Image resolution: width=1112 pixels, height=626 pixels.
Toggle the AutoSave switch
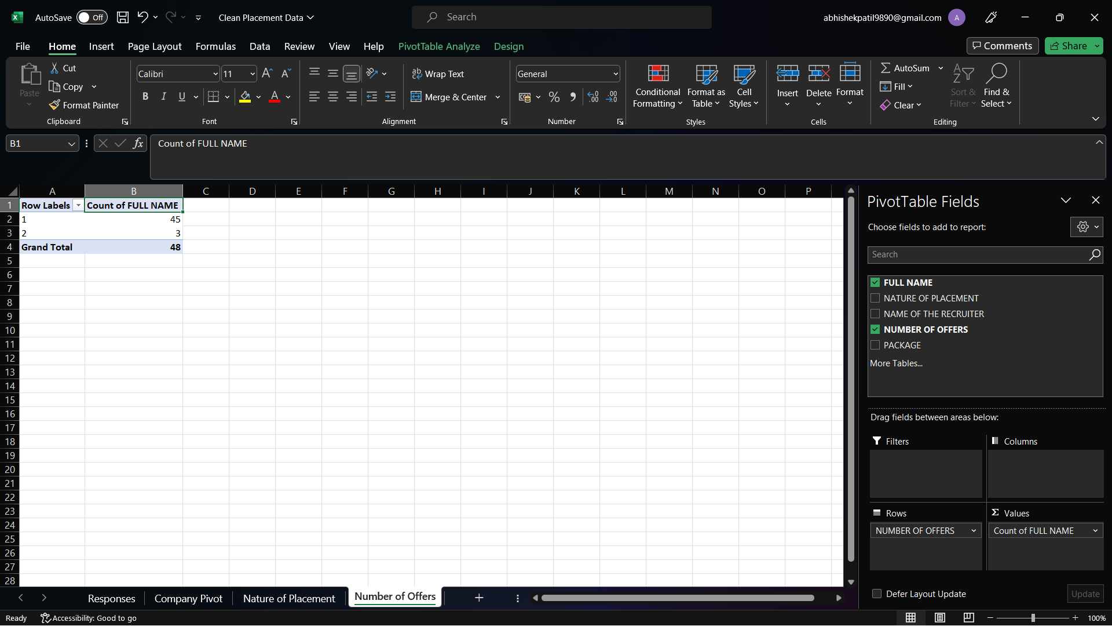pos(92,17)
